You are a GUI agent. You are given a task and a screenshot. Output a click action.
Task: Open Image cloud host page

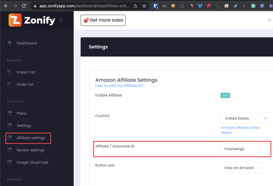click(32, 162)
